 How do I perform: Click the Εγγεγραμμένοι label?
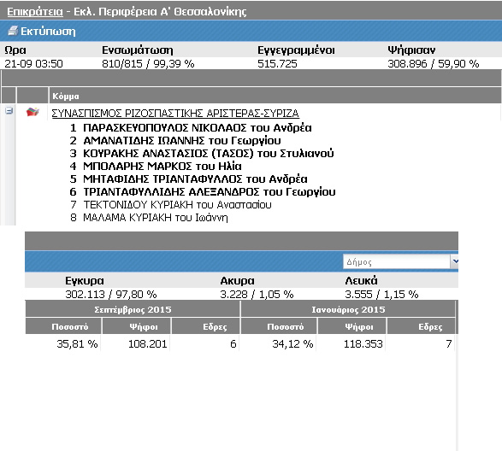click(x=296, y=50)
